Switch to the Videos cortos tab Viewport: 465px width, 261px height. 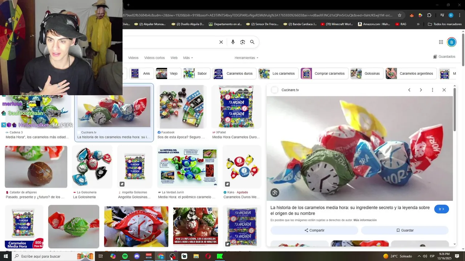(x=154, y=58)
